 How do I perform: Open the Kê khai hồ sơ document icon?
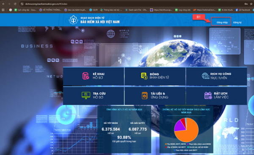(86, 76)
